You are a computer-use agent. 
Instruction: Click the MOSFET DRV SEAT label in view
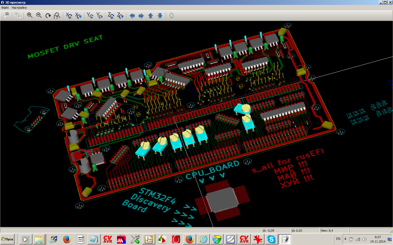tap(65, 47)
